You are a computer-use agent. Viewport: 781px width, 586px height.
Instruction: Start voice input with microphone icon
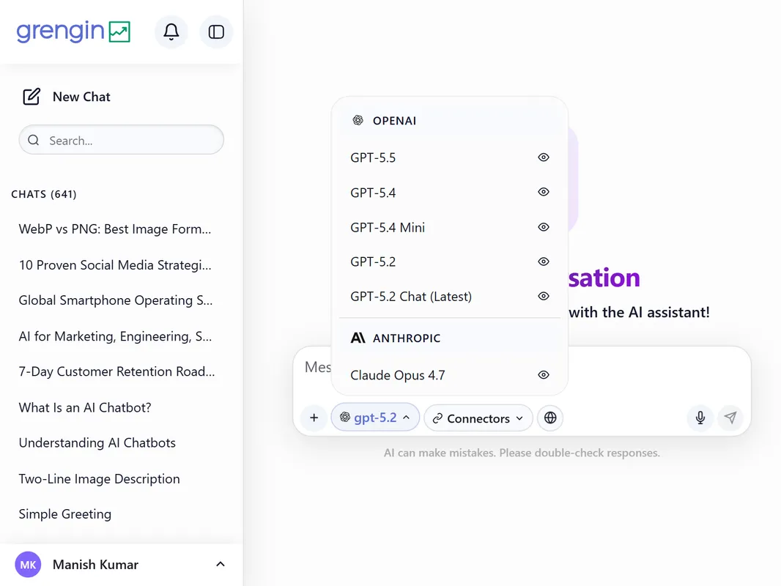[700, 418]
